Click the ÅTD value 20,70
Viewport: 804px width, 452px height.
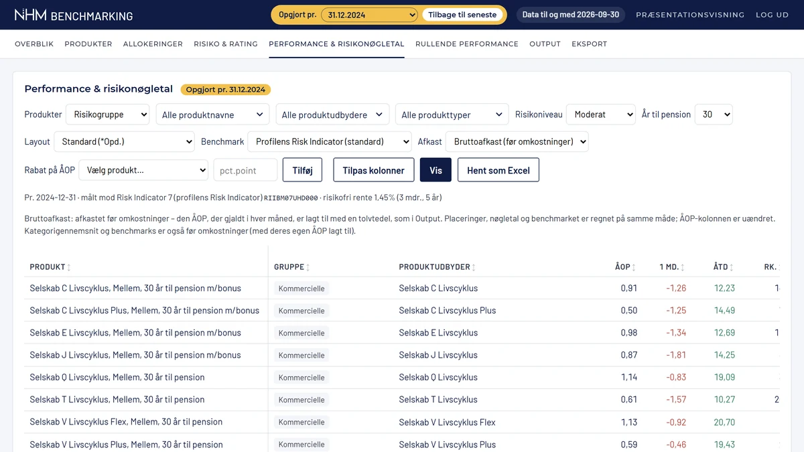tap(724, 422)
